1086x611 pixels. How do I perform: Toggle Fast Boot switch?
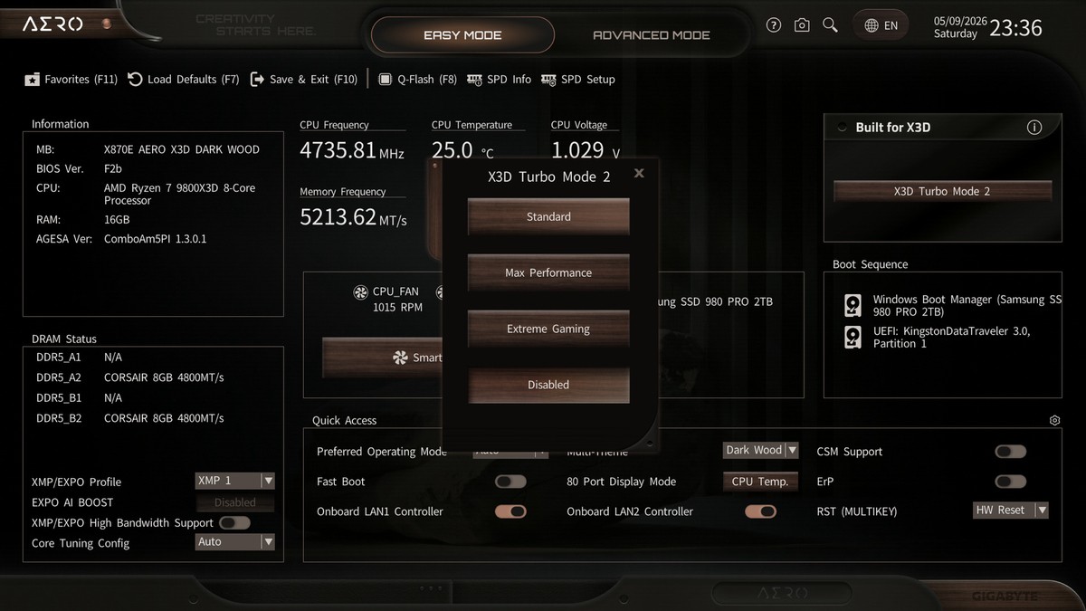510,482
